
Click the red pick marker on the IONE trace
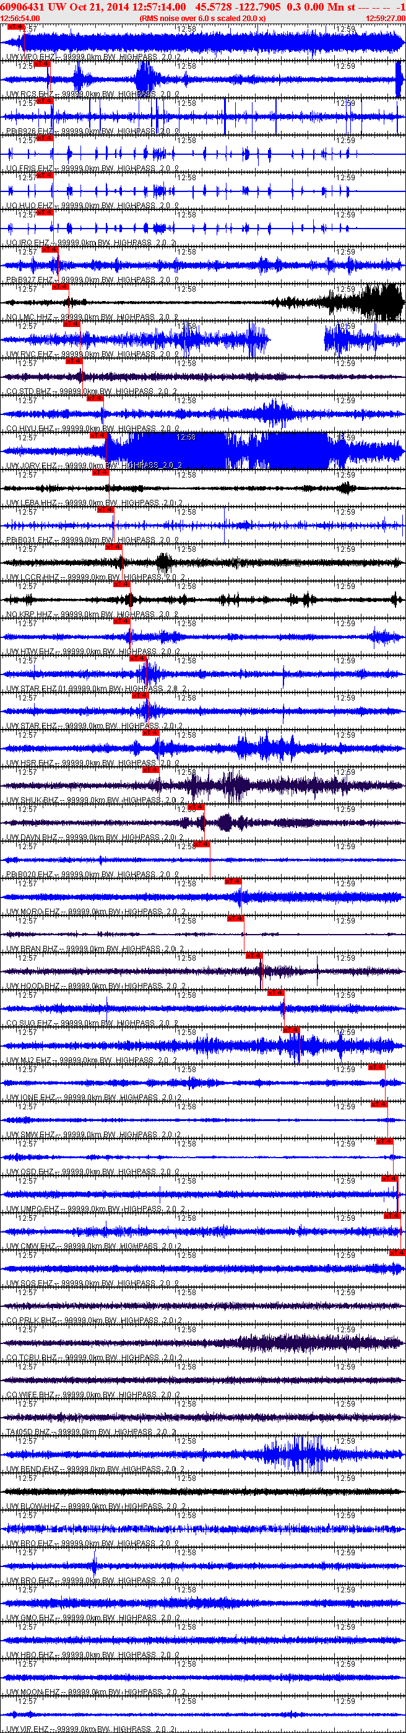376,1067
